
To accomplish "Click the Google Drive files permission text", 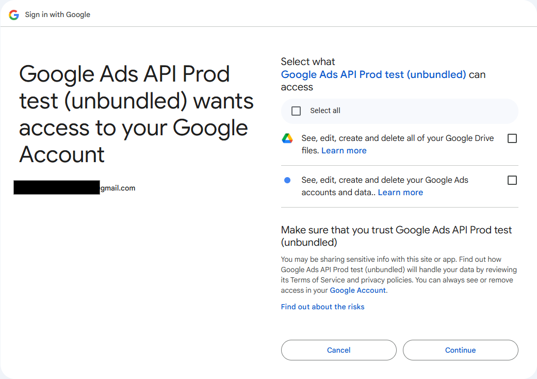I will tap(398, 144).
